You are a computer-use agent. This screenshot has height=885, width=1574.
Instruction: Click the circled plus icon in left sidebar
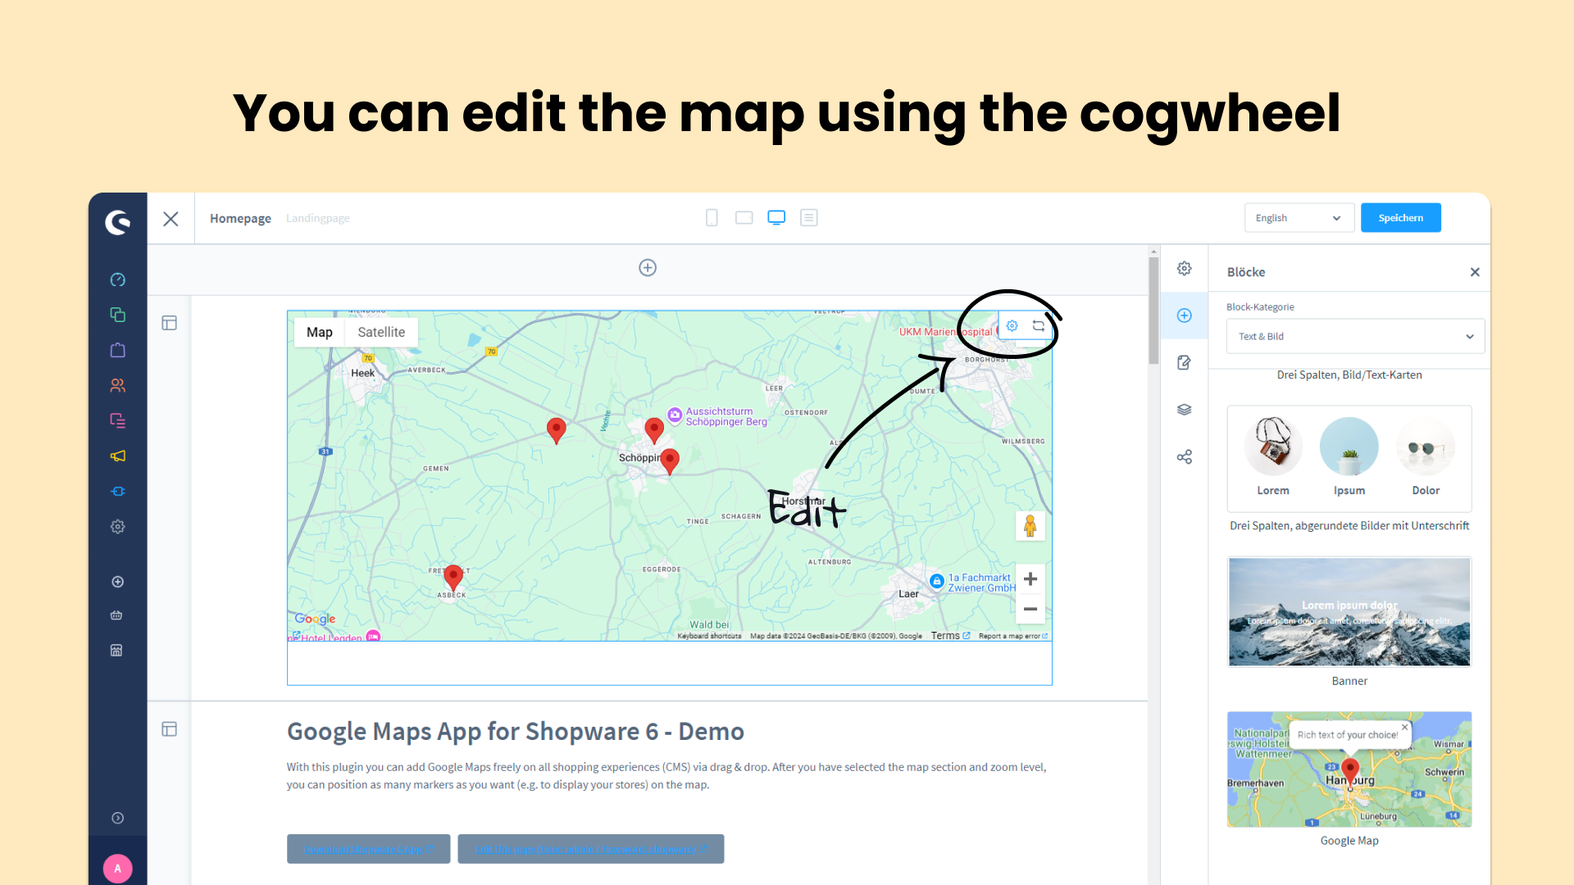click(x=117, y=582)
